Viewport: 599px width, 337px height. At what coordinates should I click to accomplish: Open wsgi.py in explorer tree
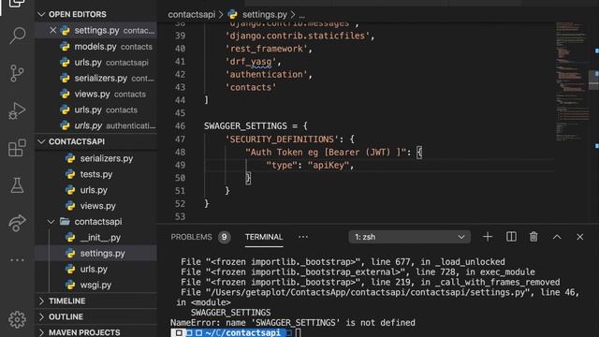(95, 285)
